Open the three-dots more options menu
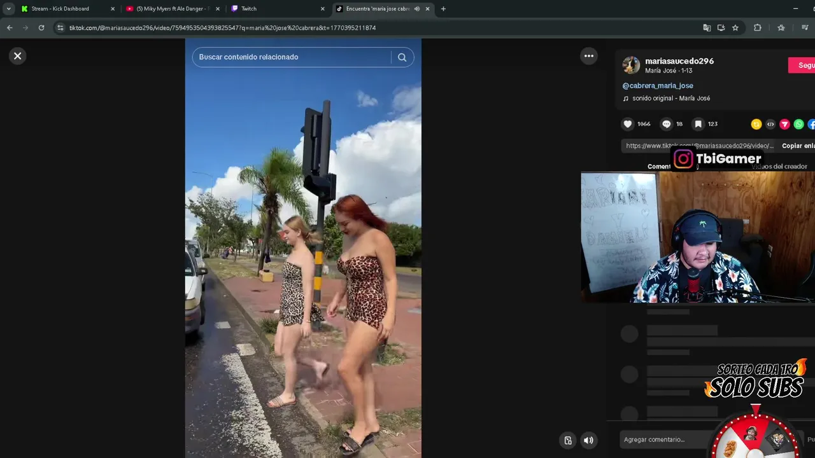Viewport: 815px width, 458px height. 589,56
